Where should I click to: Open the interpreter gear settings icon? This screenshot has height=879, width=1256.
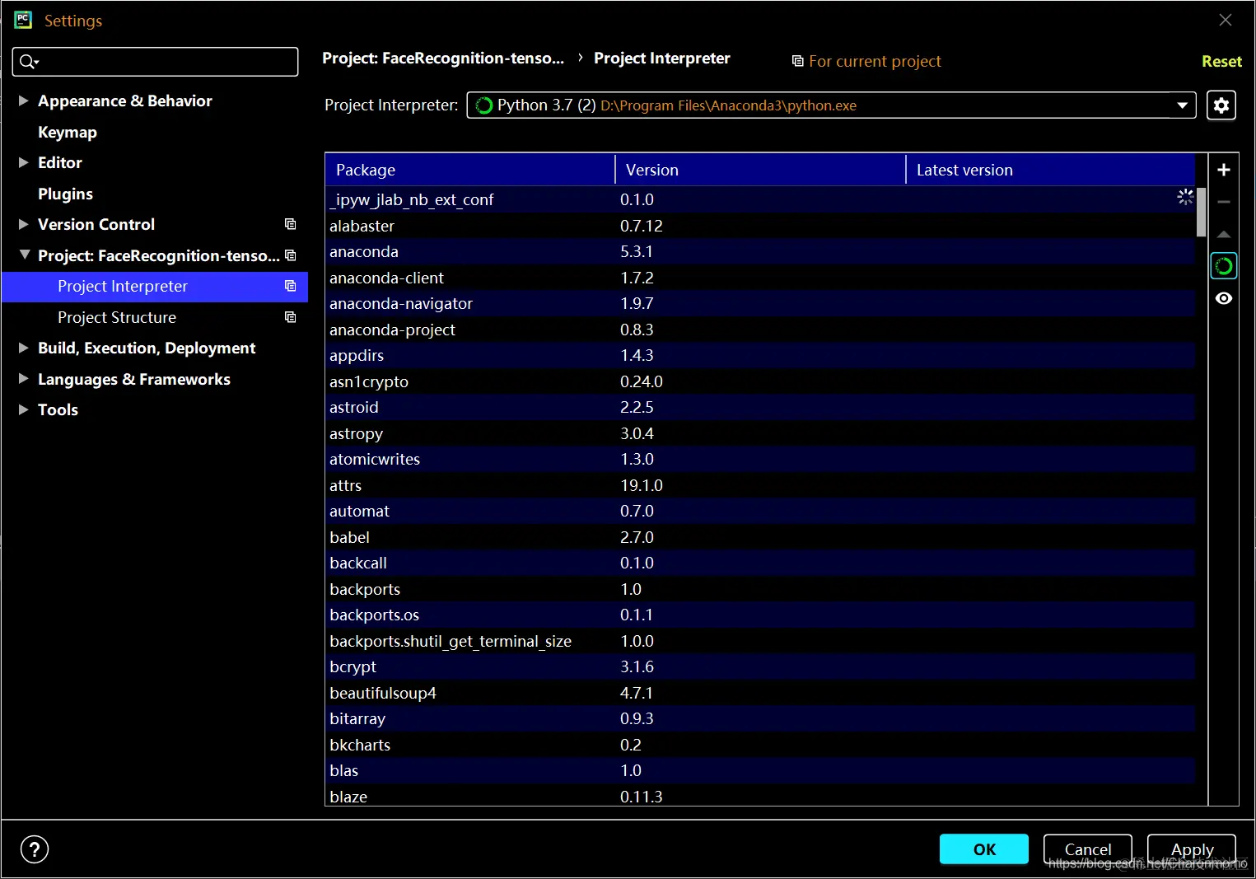pyautogui.click(x=1221, y=105)
